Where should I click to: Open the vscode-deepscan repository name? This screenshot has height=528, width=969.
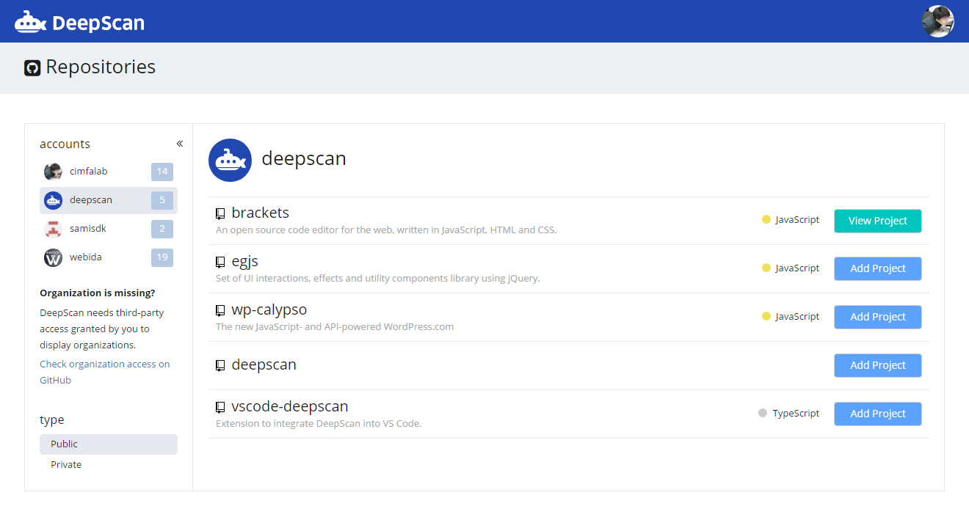(x=290, y=406)
